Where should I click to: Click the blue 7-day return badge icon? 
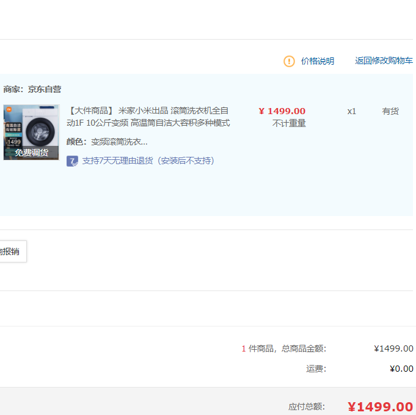(x=72, y=161)
